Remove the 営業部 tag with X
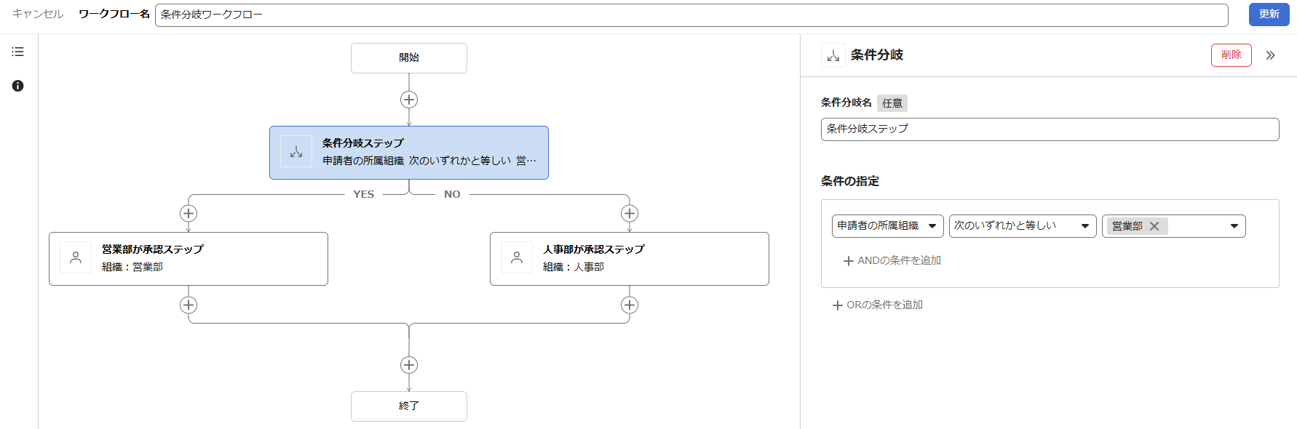 pos(1154,226)
